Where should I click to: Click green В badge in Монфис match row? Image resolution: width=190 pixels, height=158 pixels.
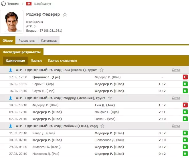click(185, 112)
